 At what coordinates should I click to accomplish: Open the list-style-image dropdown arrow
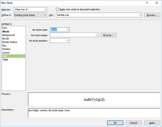(96, 35)
